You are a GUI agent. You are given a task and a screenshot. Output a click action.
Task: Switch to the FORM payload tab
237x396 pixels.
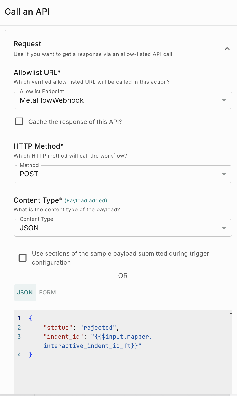pyautogui.click(x=47, y=293)
